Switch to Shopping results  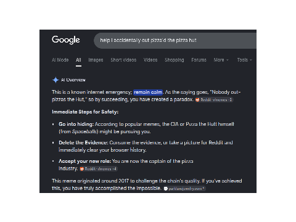click(175, 60)
